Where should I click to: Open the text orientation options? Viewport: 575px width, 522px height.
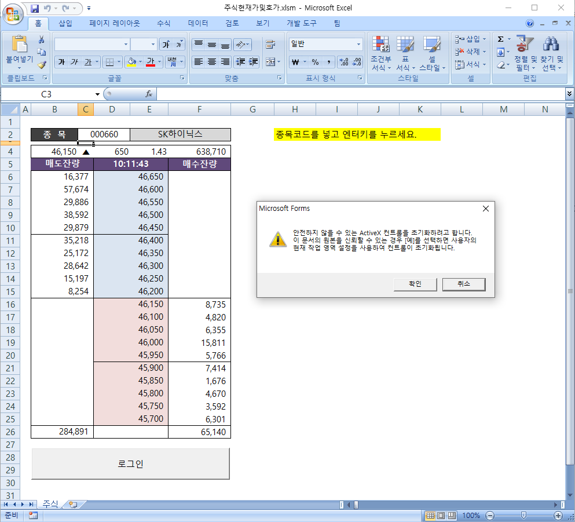[x=243, y=45]
